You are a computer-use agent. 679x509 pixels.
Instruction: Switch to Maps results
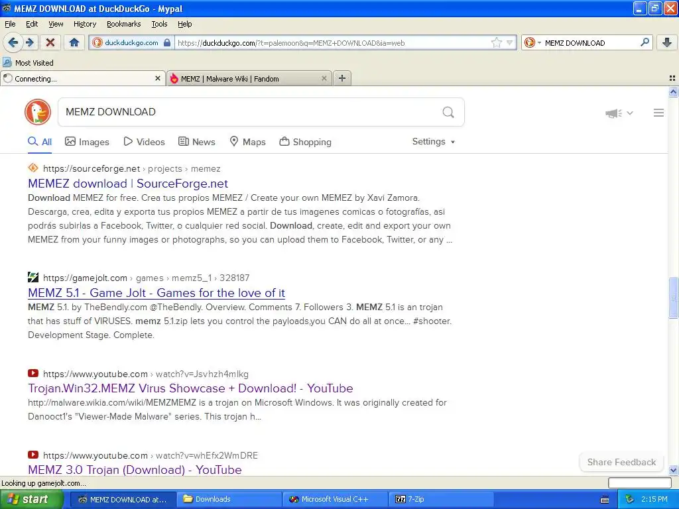tap(247, 142)
